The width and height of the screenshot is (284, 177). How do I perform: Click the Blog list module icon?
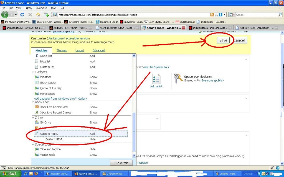pyautogui.click(x=37, y=61)
